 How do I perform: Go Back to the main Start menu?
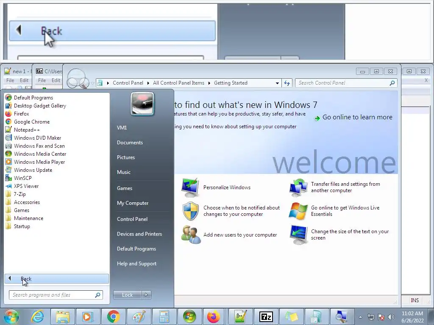coord(57,278)
